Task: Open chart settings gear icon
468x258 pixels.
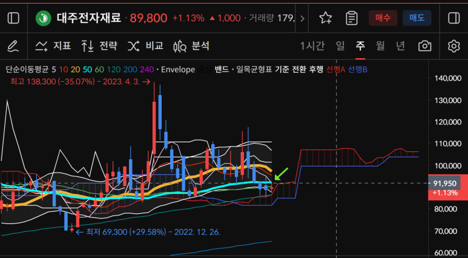Action: click(453, 46)
